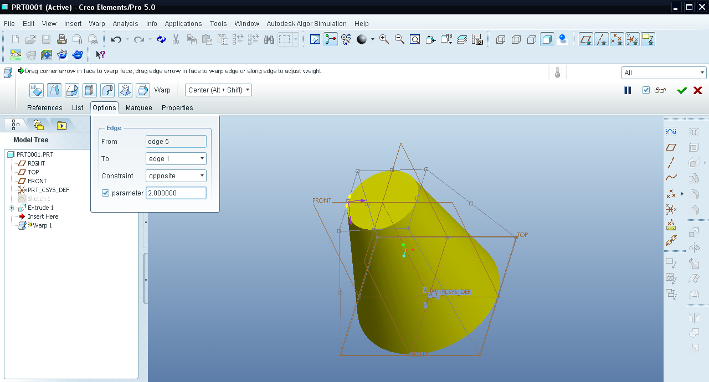Screen dimensions: 709x382
Task: Click the Favorites navigator tab
Action: pyautogui.click(x=61, y=125)
